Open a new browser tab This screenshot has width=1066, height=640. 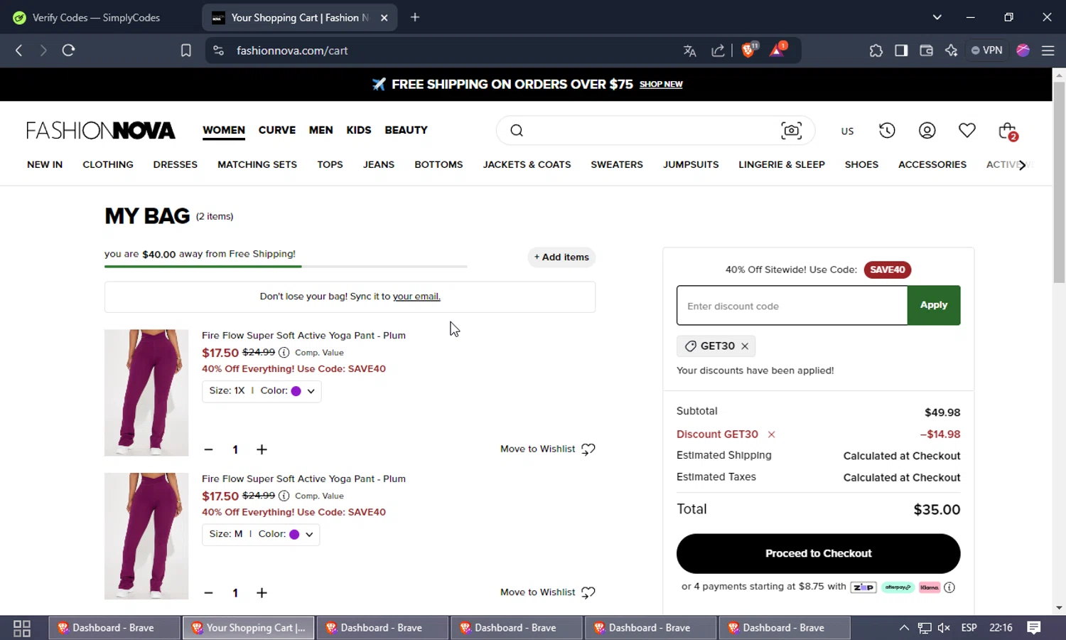tap(415, 18)
